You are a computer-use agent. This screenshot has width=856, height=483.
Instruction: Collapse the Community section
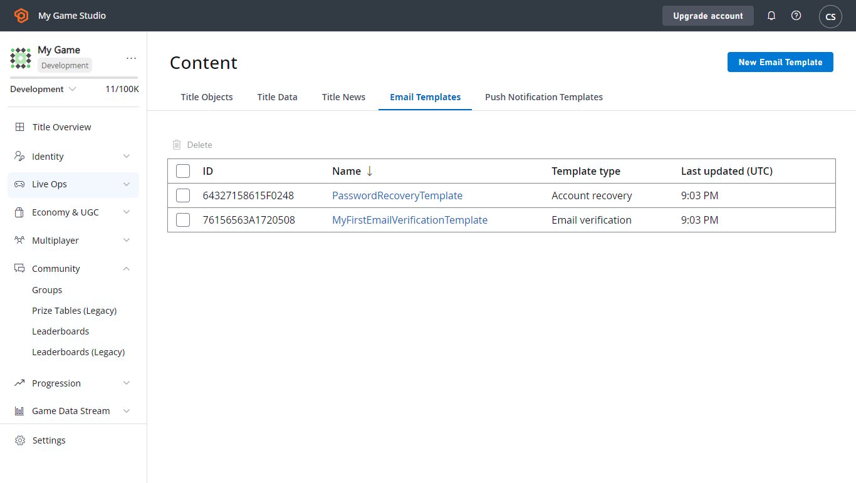pyautogui.click(x=73, y=269)
